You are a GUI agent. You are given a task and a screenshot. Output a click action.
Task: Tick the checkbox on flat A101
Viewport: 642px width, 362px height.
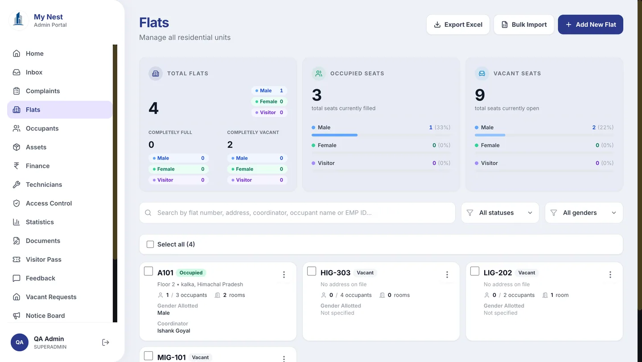coord(148,271)
